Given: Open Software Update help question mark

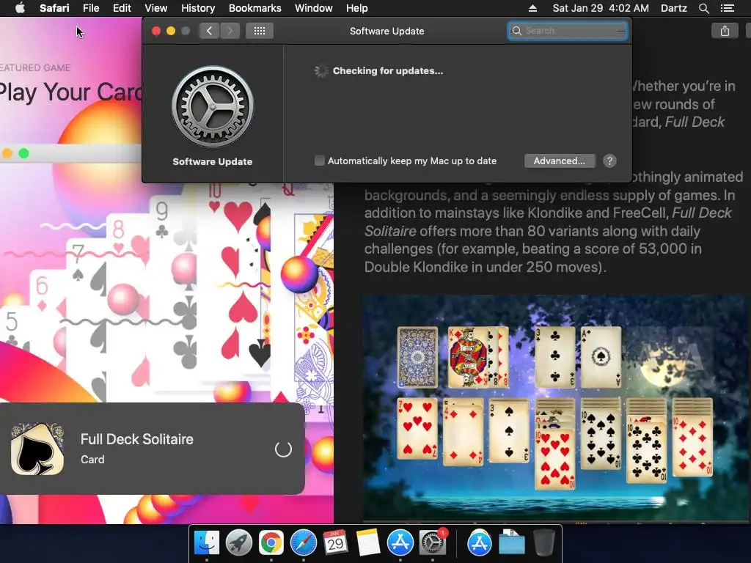Looking at the screenshot, I should pyautogui.click(x=609, y=161).
